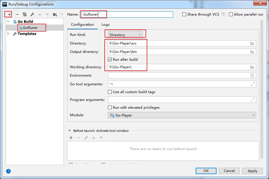Open the Run kind dropdown

pyautogui.click(x=125, y=35)
